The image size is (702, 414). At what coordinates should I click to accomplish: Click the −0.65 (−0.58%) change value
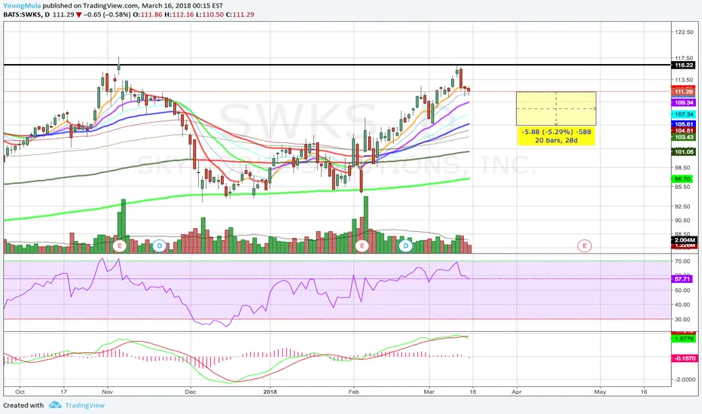(x=106, y=14)
